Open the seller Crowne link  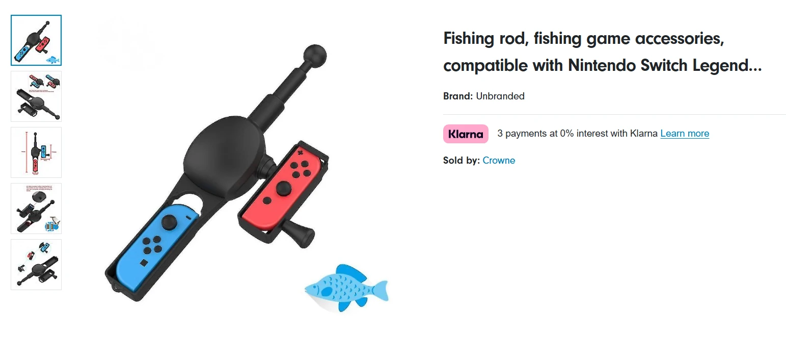(499, 161)
